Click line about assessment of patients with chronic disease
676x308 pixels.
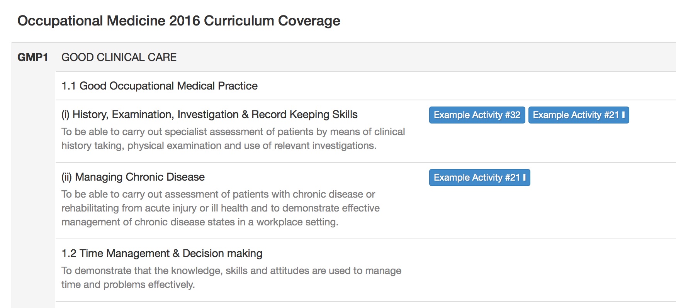point(218,194)
